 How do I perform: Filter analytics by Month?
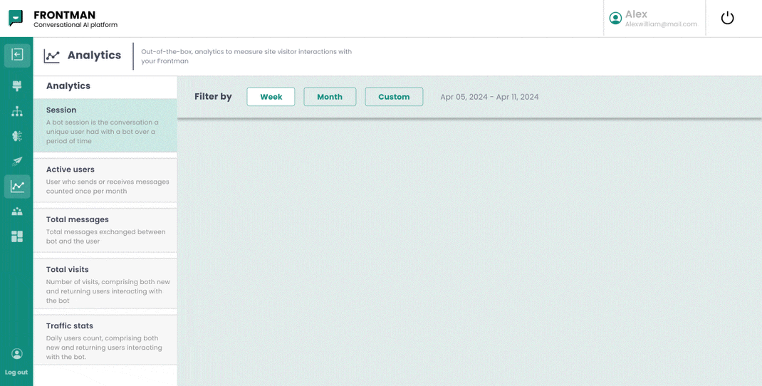(x=330, y=97)
